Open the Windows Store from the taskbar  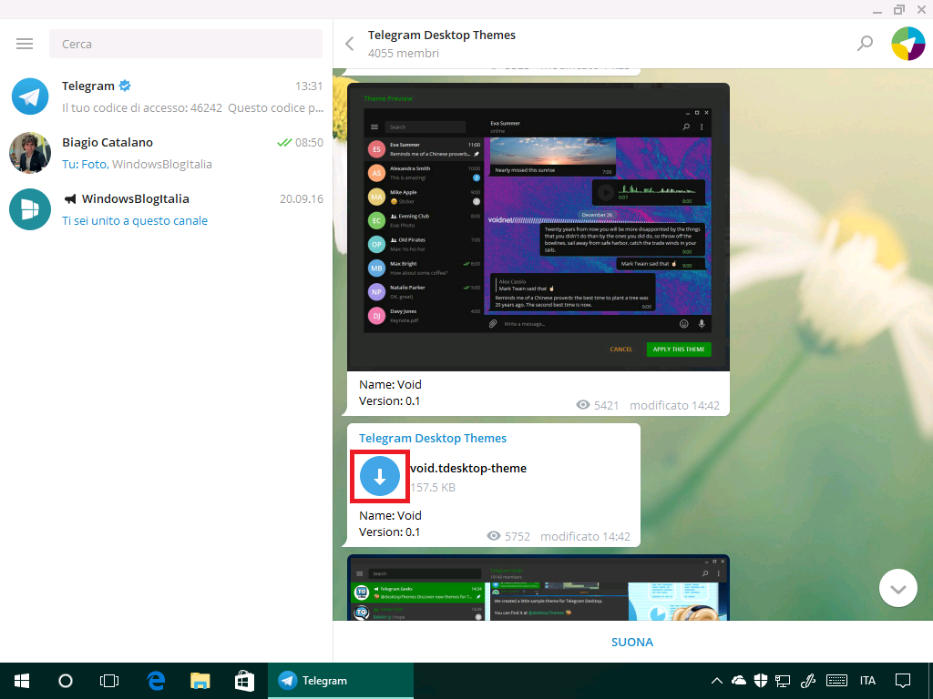(244, 681)
